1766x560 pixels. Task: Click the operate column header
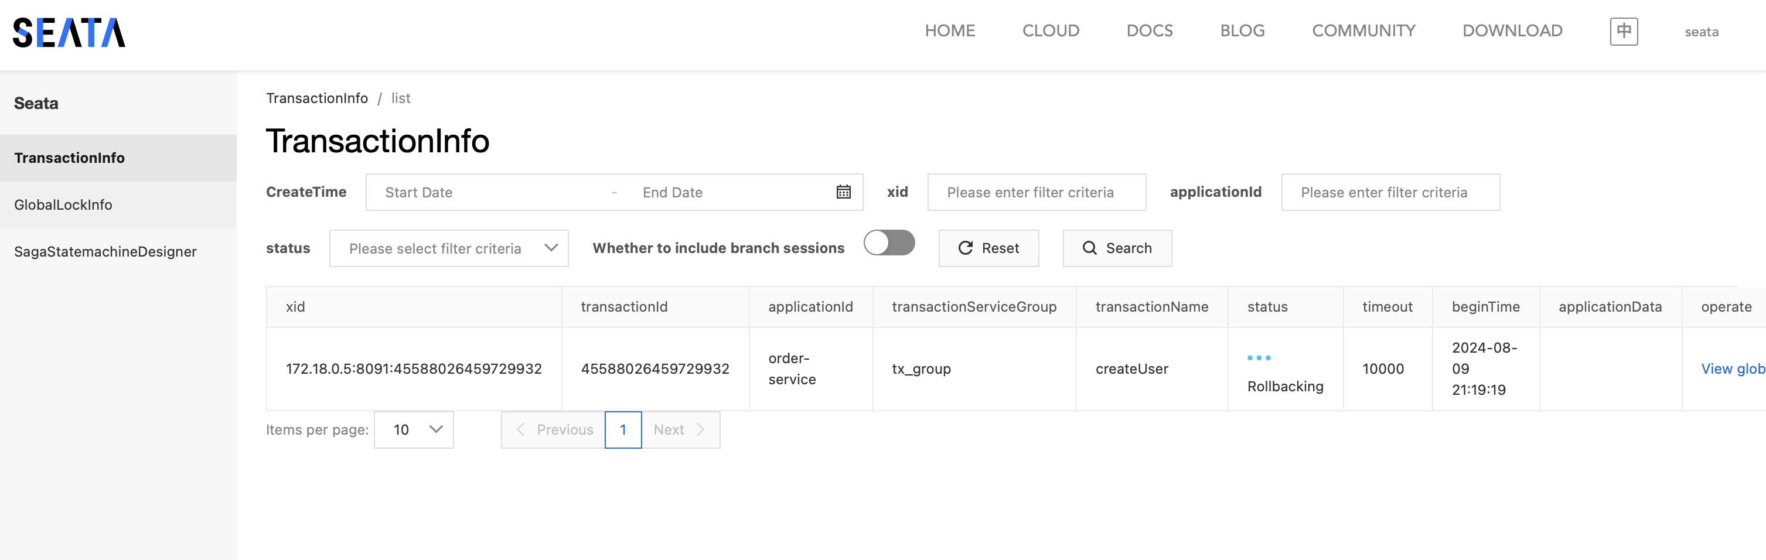pyautogui.click(x=1726, y=306)
